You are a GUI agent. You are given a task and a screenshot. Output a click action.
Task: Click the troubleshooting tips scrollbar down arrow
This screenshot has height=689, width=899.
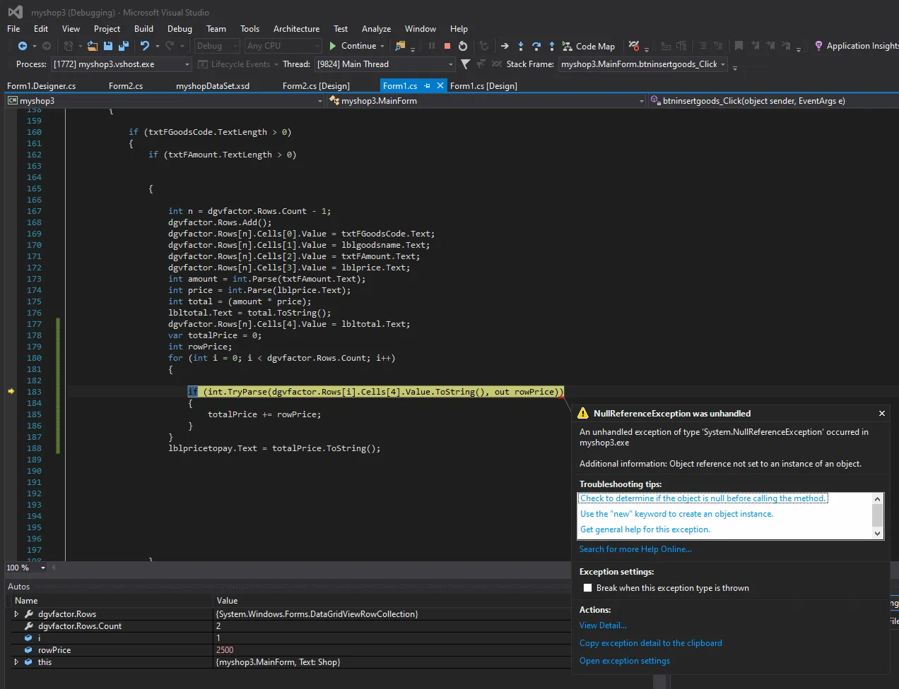coord(878,534)
